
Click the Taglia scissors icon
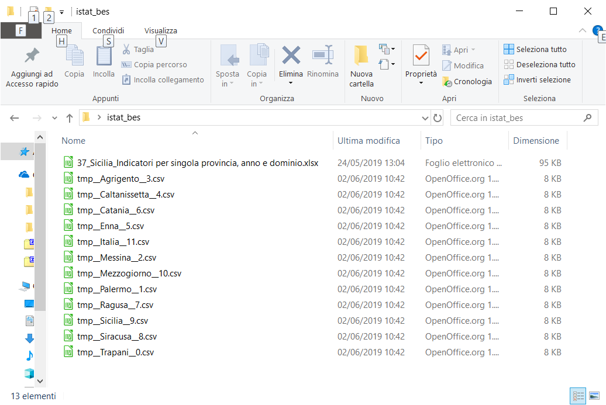click(126, 50)
